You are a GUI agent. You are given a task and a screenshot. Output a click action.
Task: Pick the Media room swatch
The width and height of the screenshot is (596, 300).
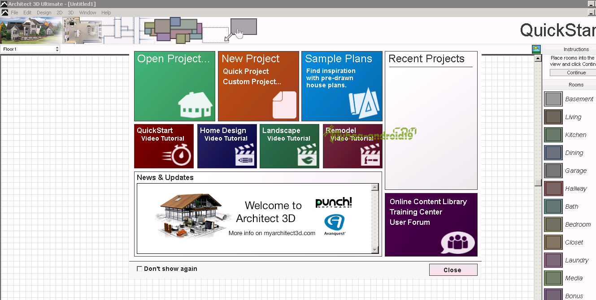pos(553,278)
